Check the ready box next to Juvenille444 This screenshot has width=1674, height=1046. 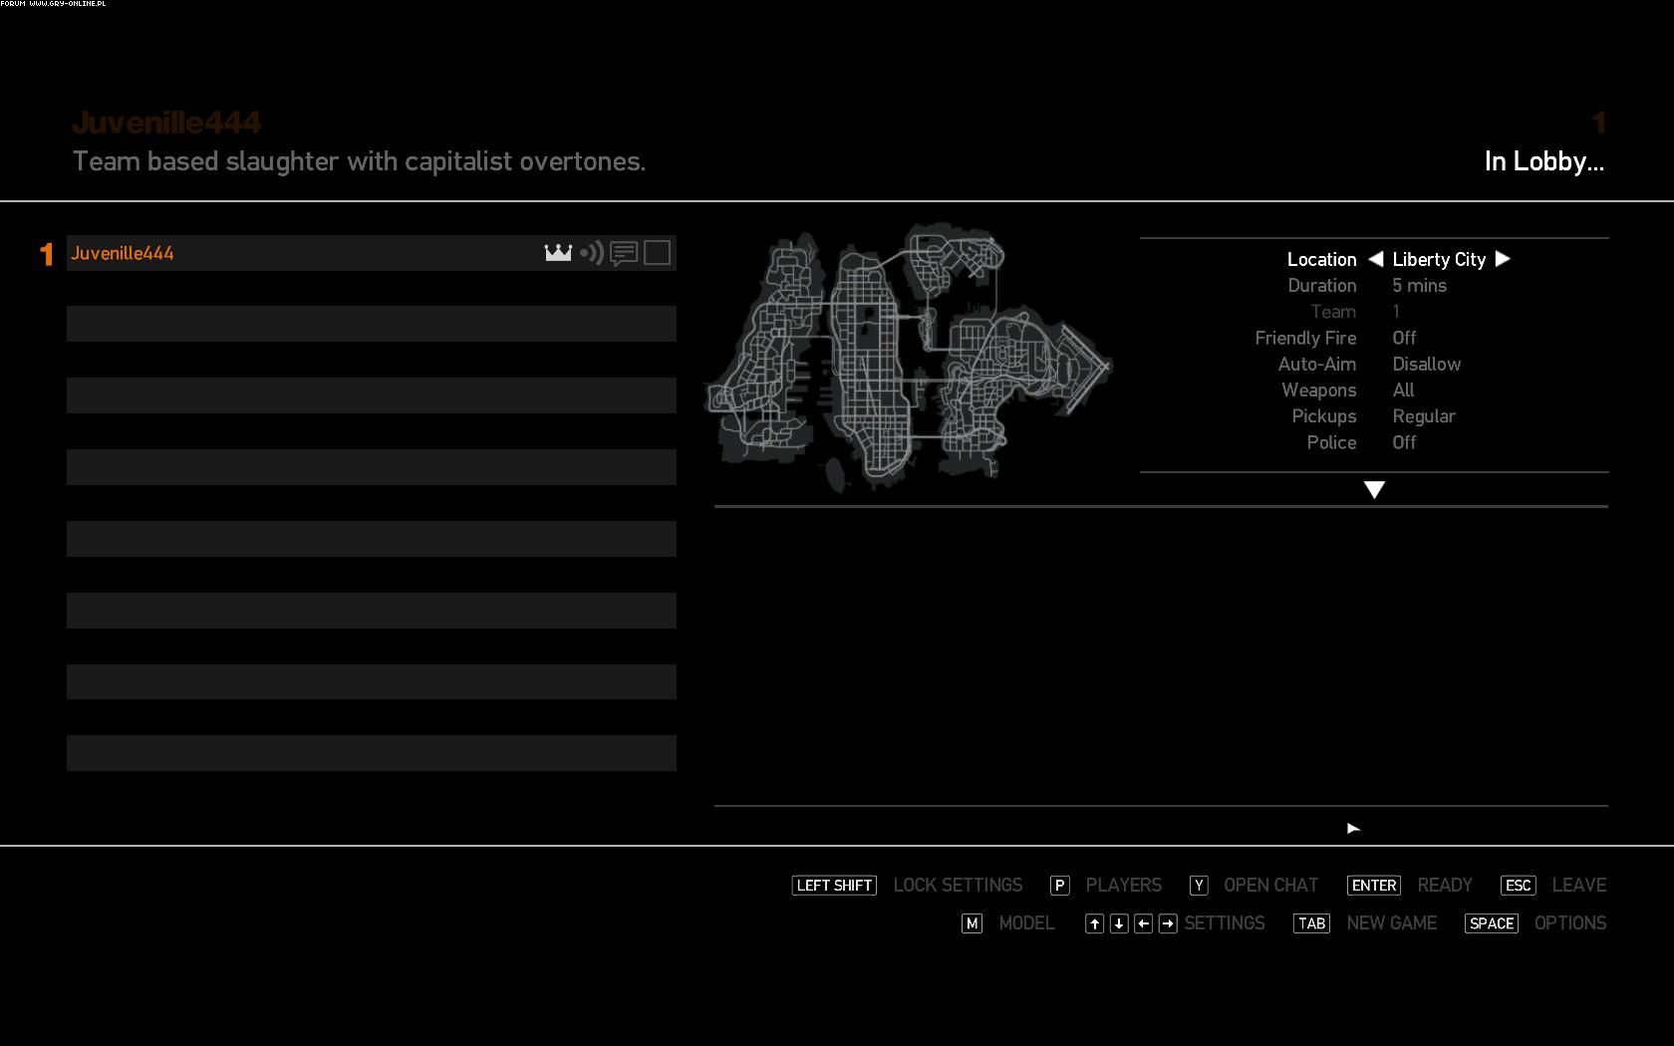point(657,253)
